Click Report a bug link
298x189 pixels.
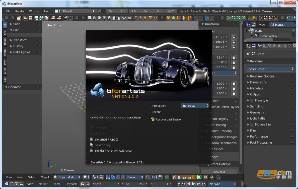click(x=100, y=145)
